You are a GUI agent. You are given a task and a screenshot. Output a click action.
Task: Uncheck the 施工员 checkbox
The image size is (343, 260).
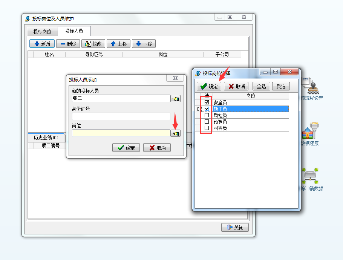pyautogui.click(x=207, y=109)
